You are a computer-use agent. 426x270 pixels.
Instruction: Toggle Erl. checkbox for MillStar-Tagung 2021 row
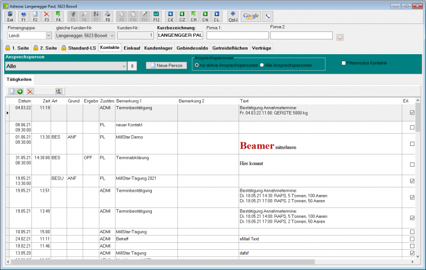click(x=412, y=181)
